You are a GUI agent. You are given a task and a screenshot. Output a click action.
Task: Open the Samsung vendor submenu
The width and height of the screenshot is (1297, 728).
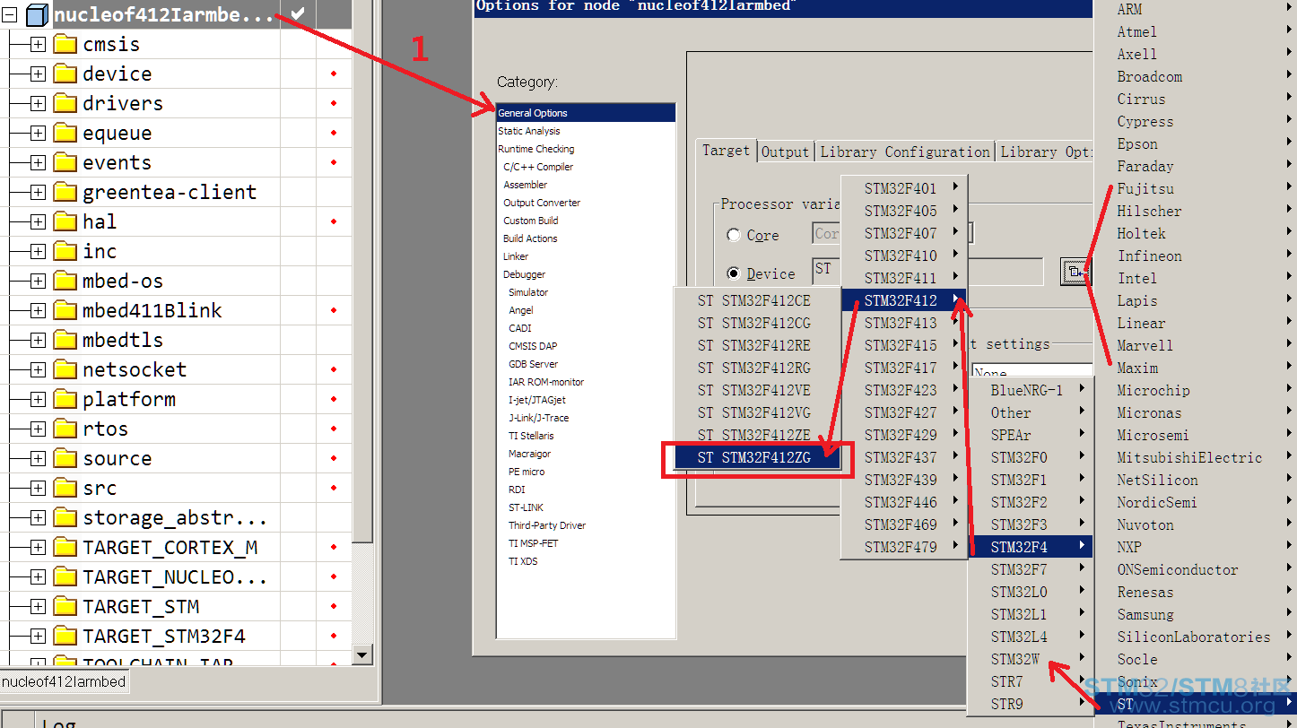(x=1196, y=614)
